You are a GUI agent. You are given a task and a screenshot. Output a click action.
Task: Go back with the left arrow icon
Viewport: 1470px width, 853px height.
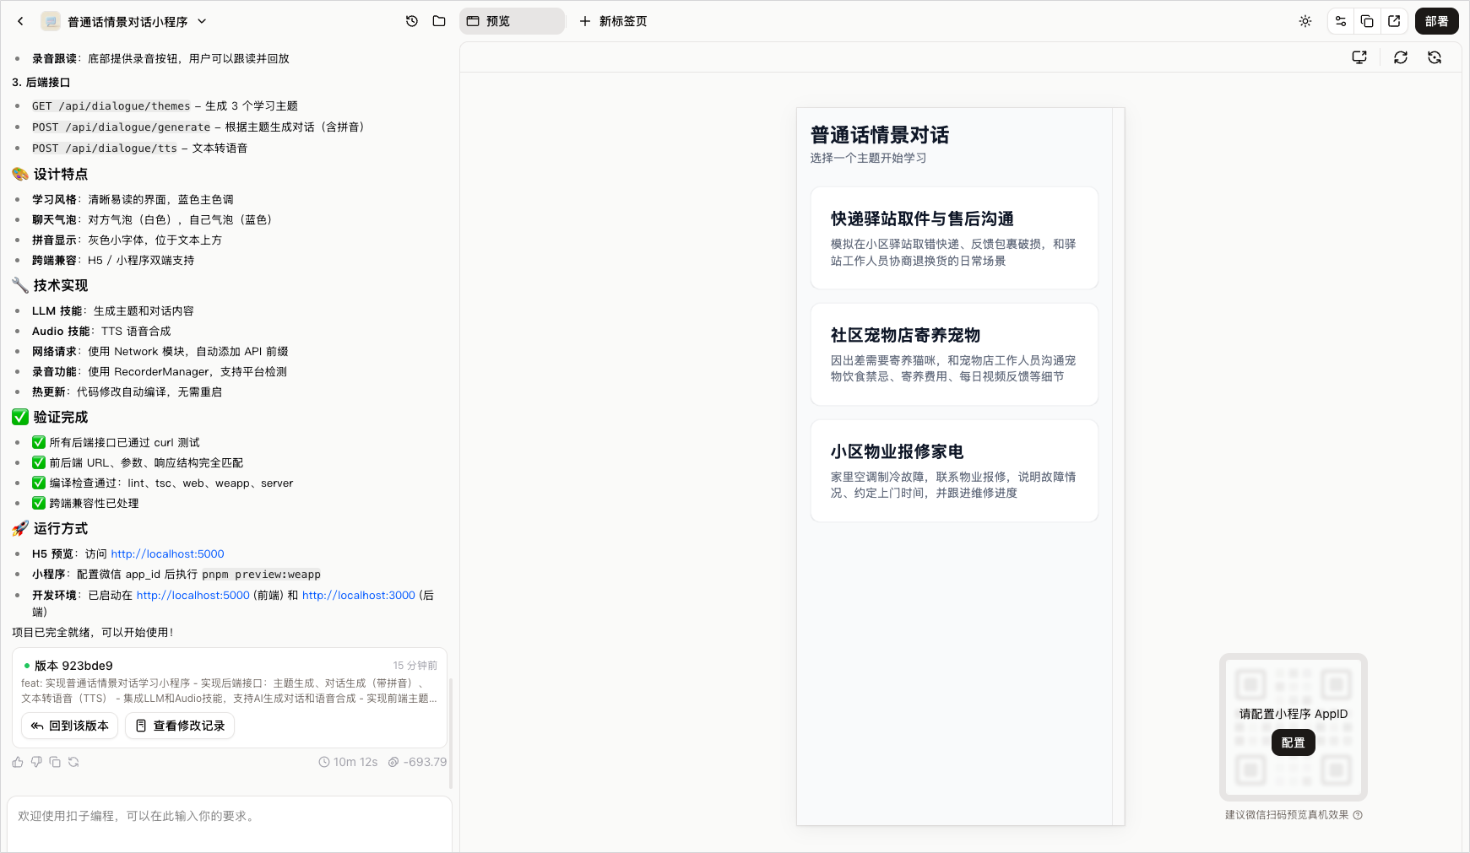20,21
